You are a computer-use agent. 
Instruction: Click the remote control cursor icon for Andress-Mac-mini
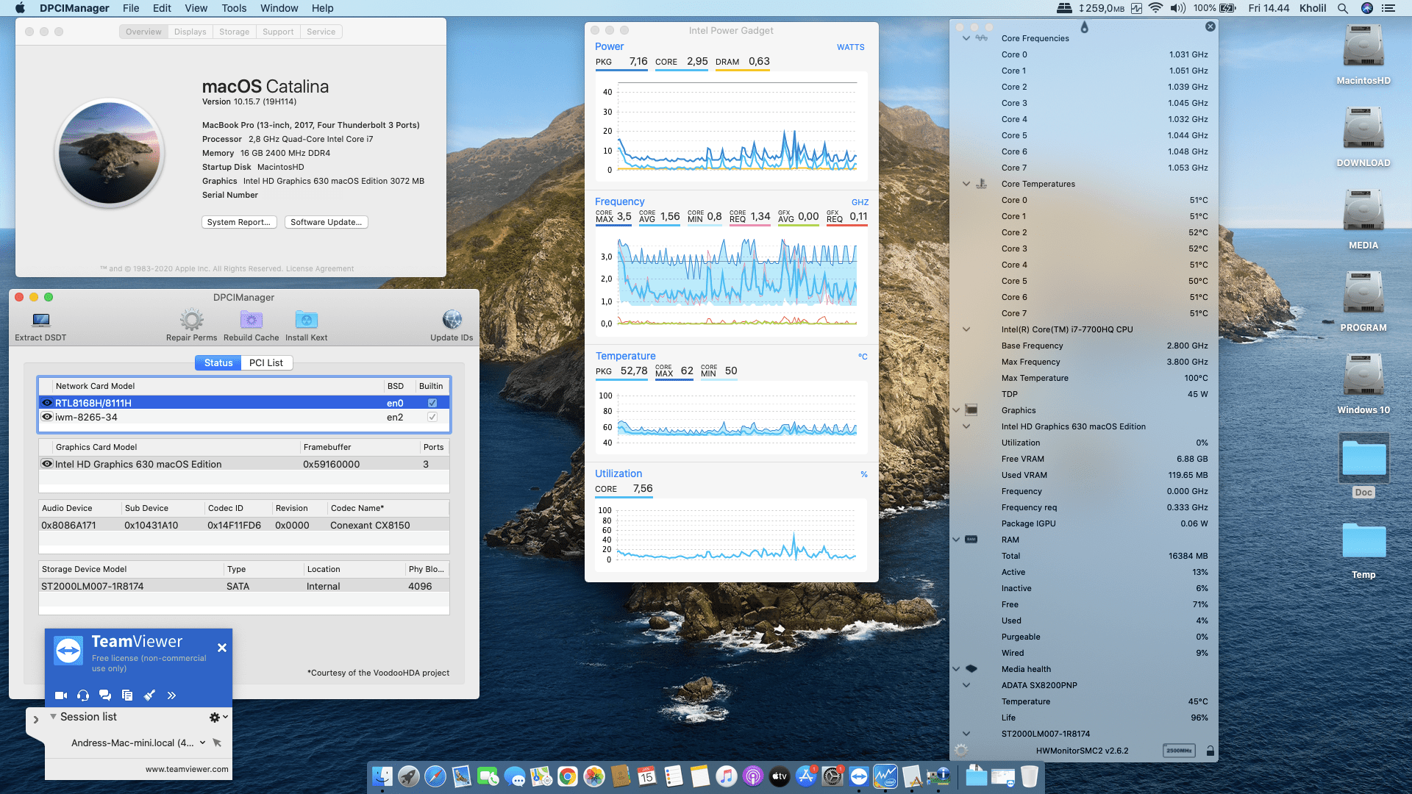tap(217, 743)
